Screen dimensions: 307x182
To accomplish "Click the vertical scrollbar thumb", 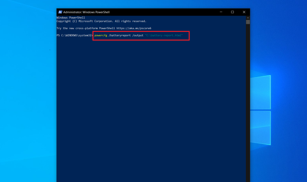I will [x=248, y=22].
